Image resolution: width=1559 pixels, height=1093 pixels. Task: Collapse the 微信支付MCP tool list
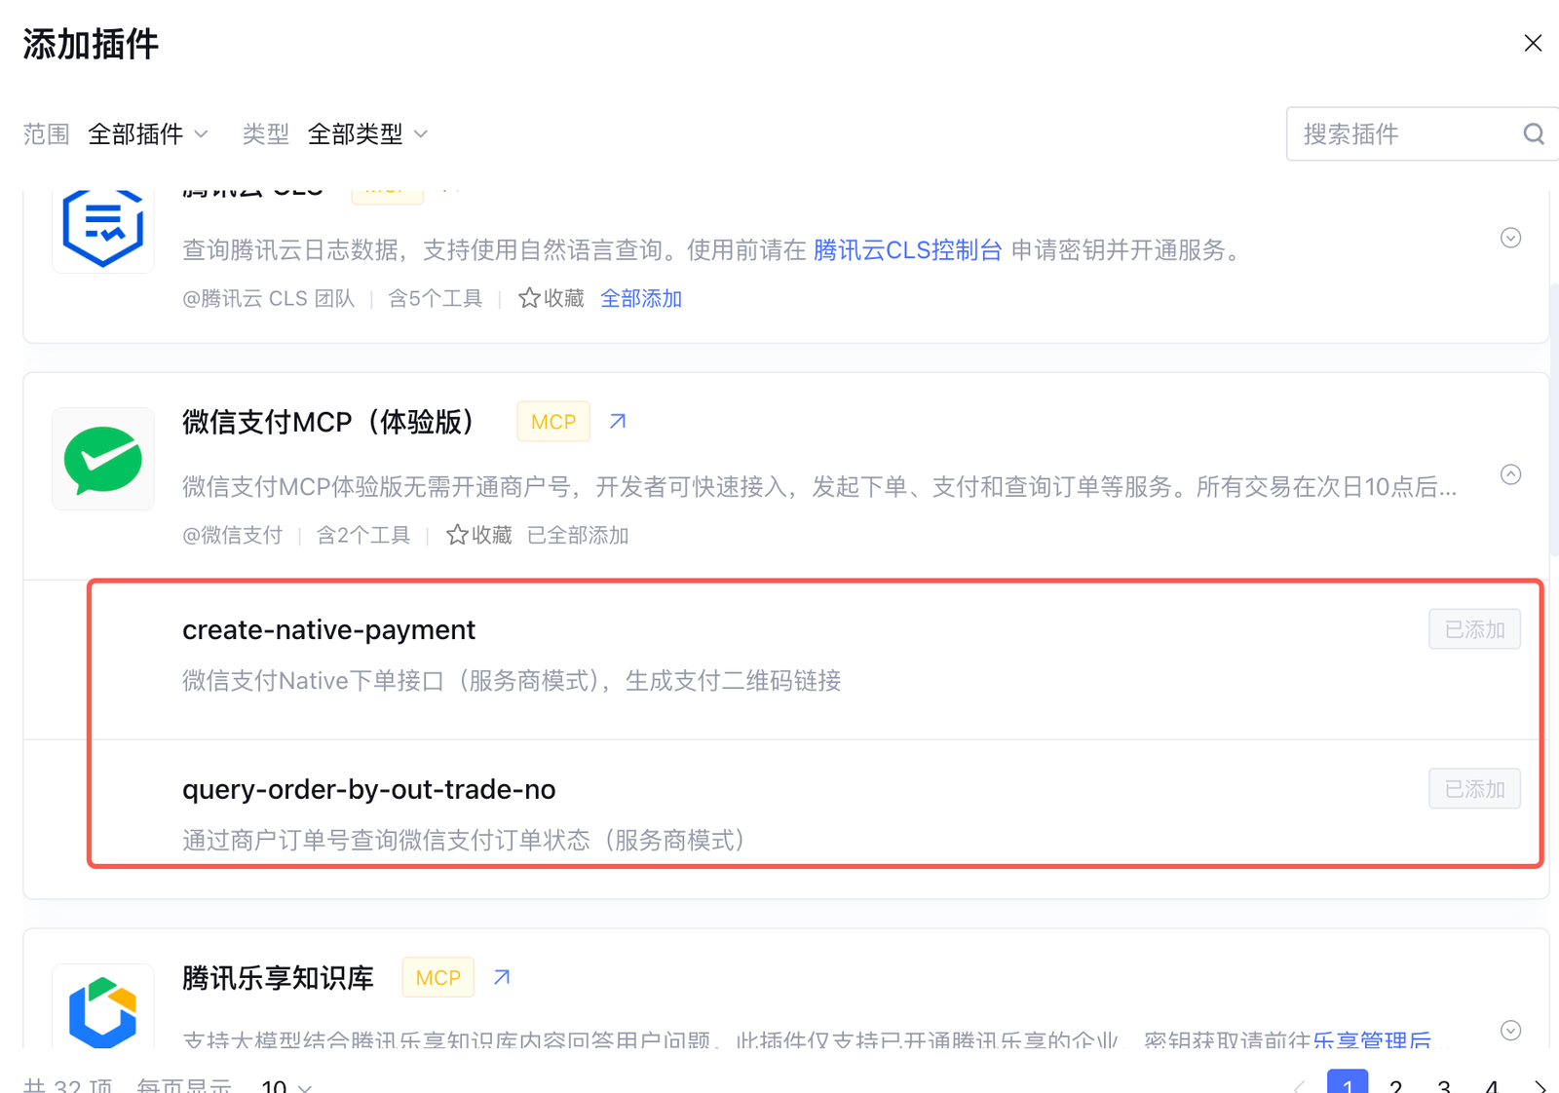point(1510,474)
